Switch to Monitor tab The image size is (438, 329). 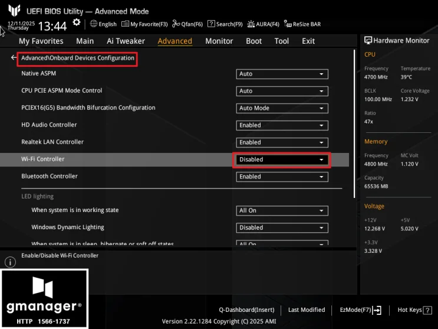pyautogui.click(x=219, y=41)
